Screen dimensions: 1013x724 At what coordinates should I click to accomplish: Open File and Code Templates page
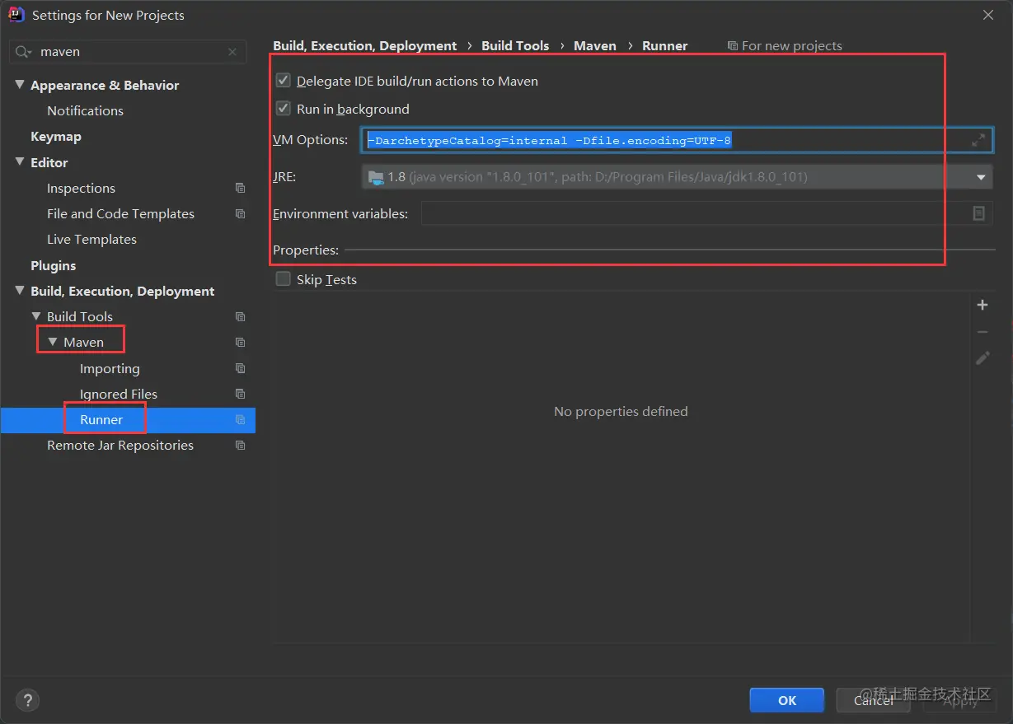pyautogui.click(x=120, y=214)
